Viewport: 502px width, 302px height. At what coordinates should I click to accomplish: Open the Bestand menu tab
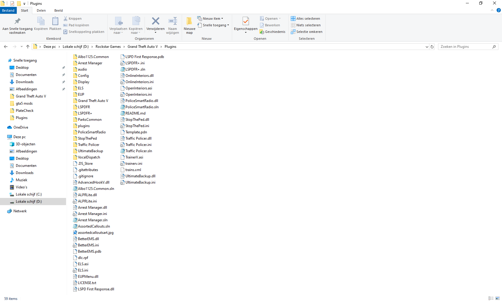pyautogui.click(x=8, y=10)
